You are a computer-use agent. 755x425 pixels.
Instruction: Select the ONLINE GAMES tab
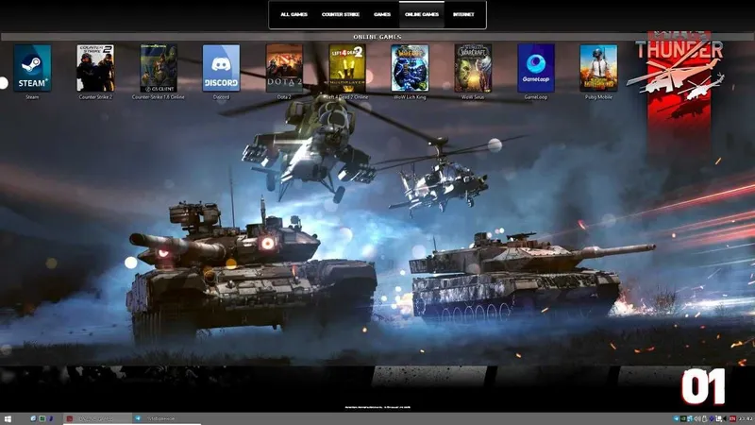click(421, 14)
